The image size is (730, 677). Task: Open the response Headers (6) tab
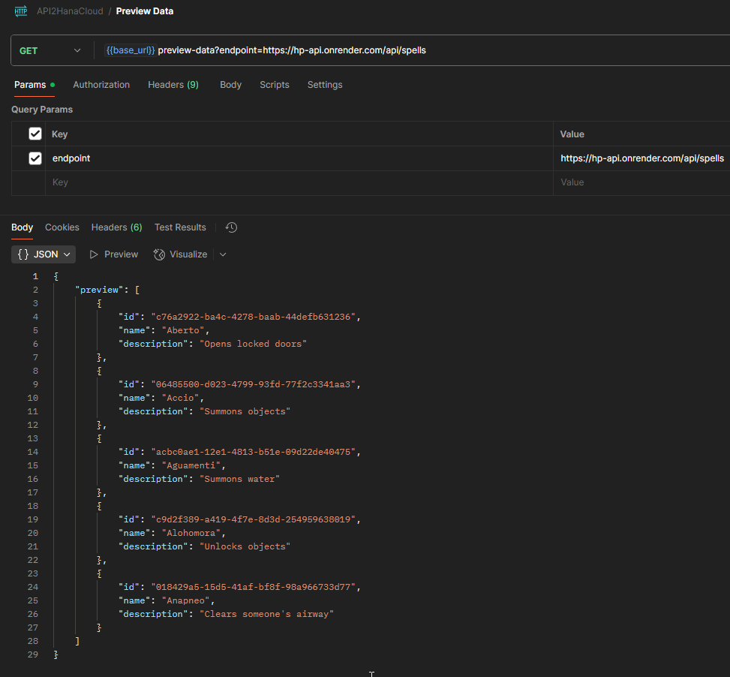tap(116, 227)
